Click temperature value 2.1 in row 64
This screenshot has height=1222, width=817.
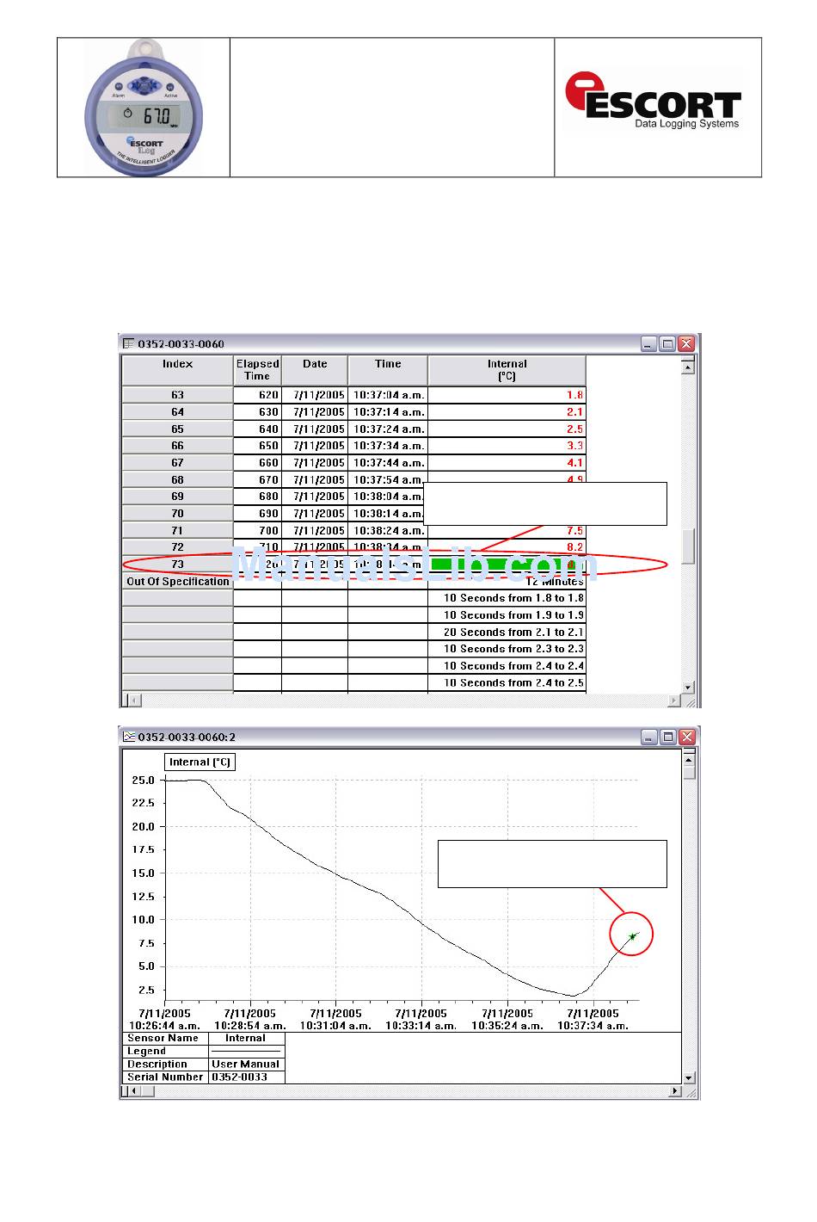tap(574, 412)
